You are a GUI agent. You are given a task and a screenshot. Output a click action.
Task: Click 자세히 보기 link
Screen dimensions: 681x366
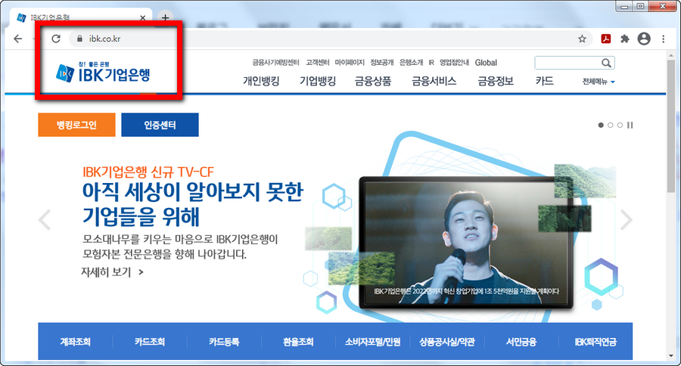point(112,272)
